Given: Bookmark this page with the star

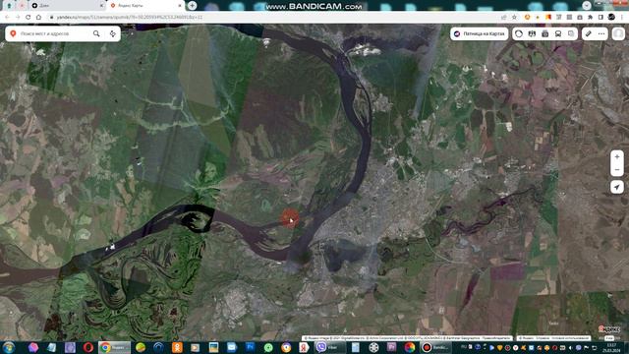Looking at the screenshot, I should (x=514, y=18).
